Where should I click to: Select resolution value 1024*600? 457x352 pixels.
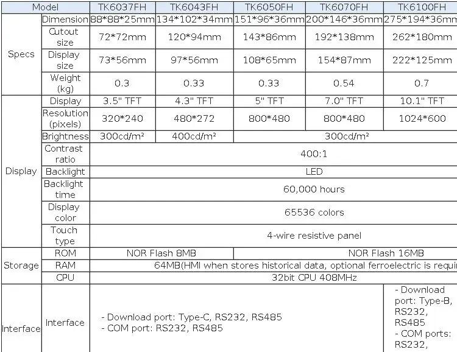click(422, 119)
